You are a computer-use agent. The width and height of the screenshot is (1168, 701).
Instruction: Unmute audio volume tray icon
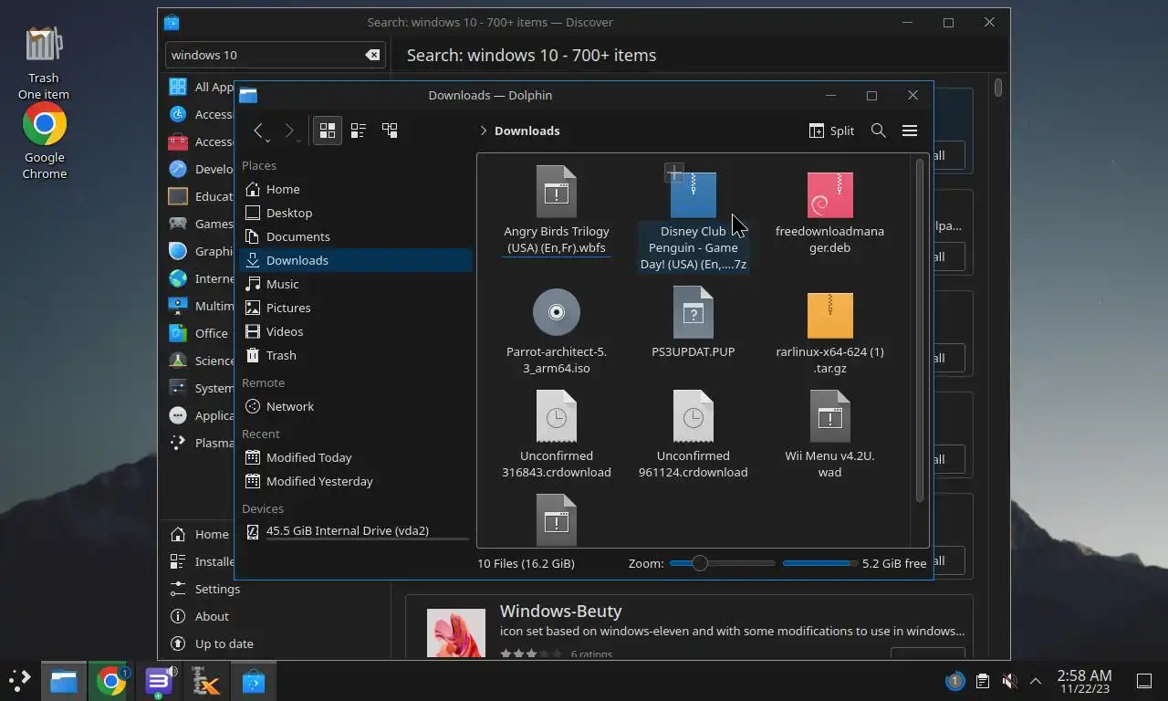coord(1009,681)
